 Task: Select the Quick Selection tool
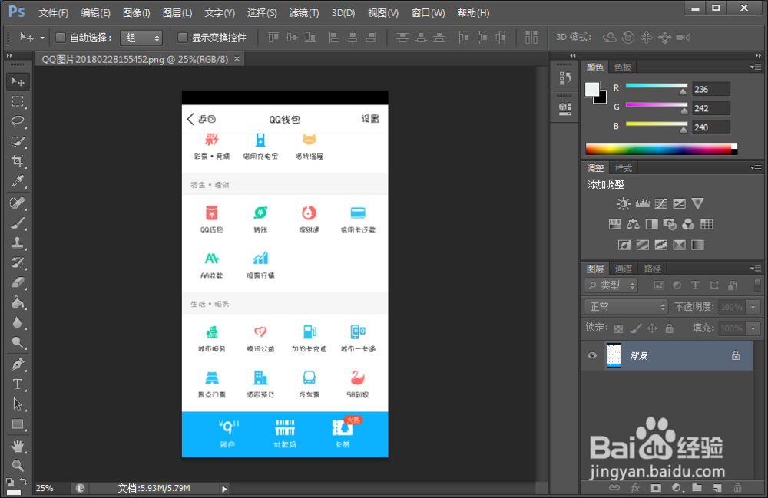point(18,141)
